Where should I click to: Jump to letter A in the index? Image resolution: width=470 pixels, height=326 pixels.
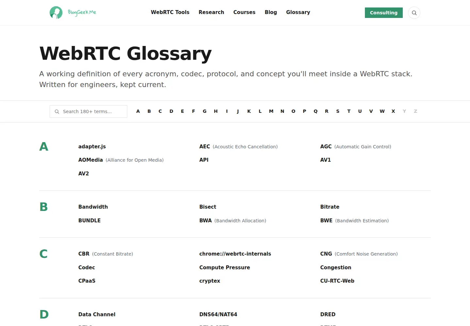(138, 111)
